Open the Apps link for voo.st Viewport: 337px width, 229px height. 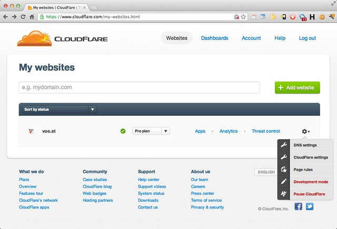pos(200,131)
